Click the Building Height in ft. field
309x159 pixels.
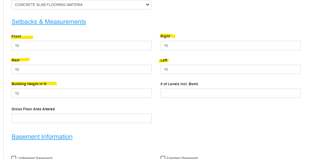pyautogui.click(x=81, y=93)
